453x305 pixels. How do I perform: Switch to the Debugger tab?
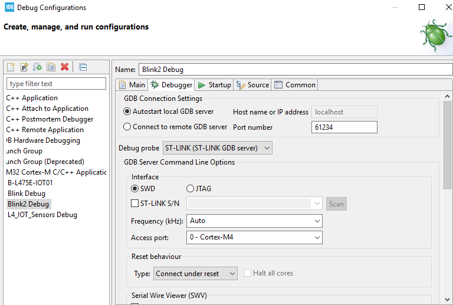(171, 85)
